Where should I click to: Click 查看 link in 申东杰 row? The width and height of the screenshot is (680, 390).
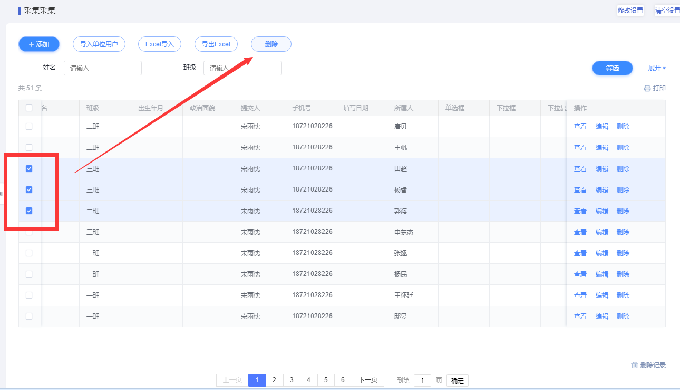point(580,232)
